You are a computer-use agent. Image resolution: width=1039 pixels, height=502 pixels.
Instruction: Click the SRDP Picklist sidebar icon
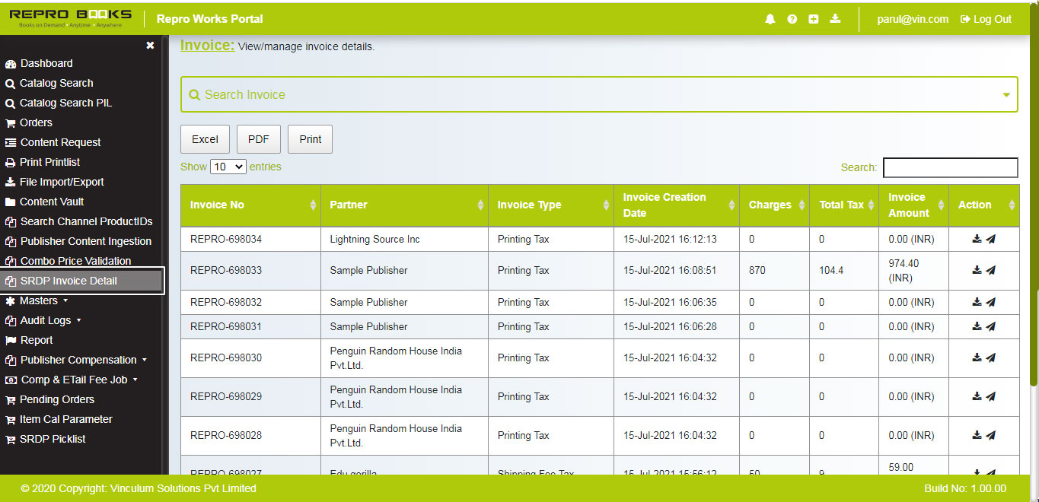pyautogui.click(x=11, y=439)
